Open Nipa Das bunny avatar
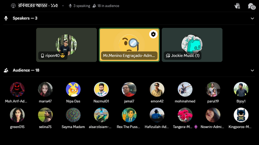 pos(73,89)
